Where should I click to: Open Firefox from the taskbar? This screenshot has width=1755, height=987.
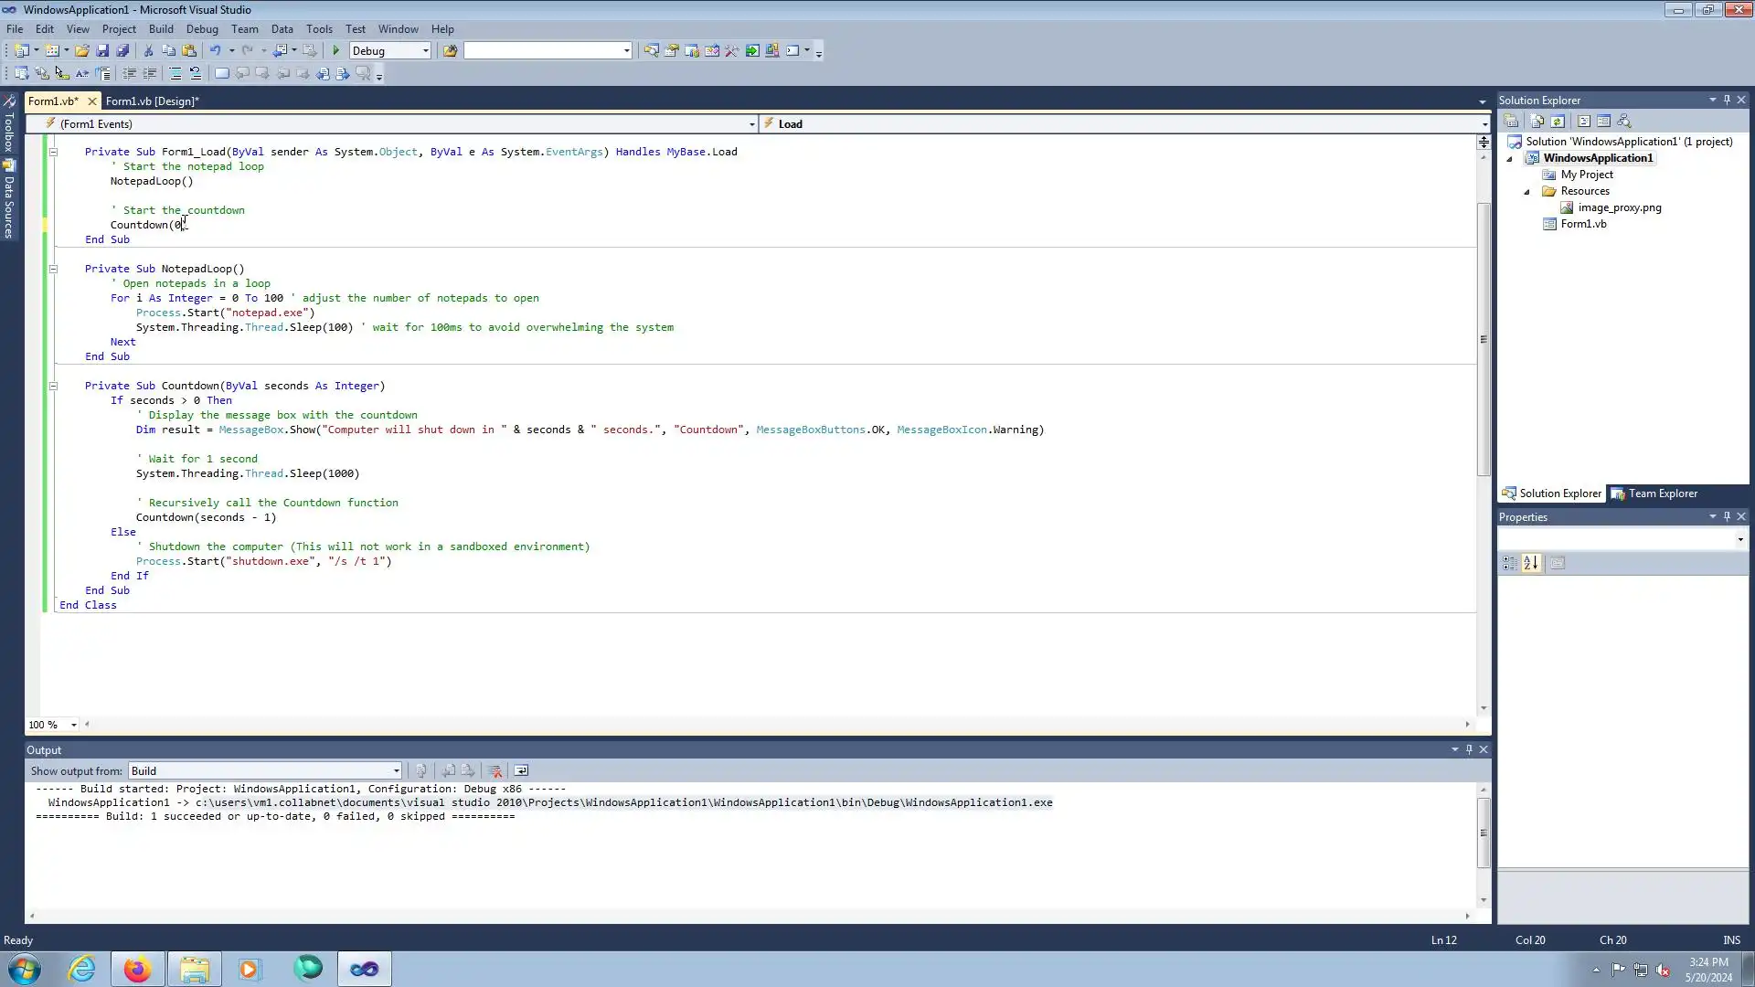137,969
